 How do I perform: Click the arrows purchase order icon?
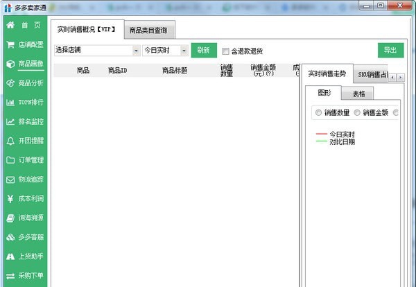(10, 276)
